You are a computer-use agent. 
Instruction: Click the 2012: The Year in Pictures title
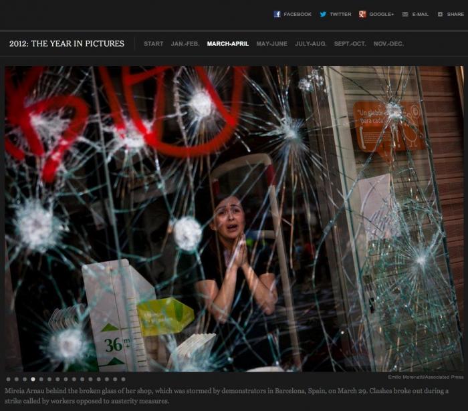coord(67,43)
